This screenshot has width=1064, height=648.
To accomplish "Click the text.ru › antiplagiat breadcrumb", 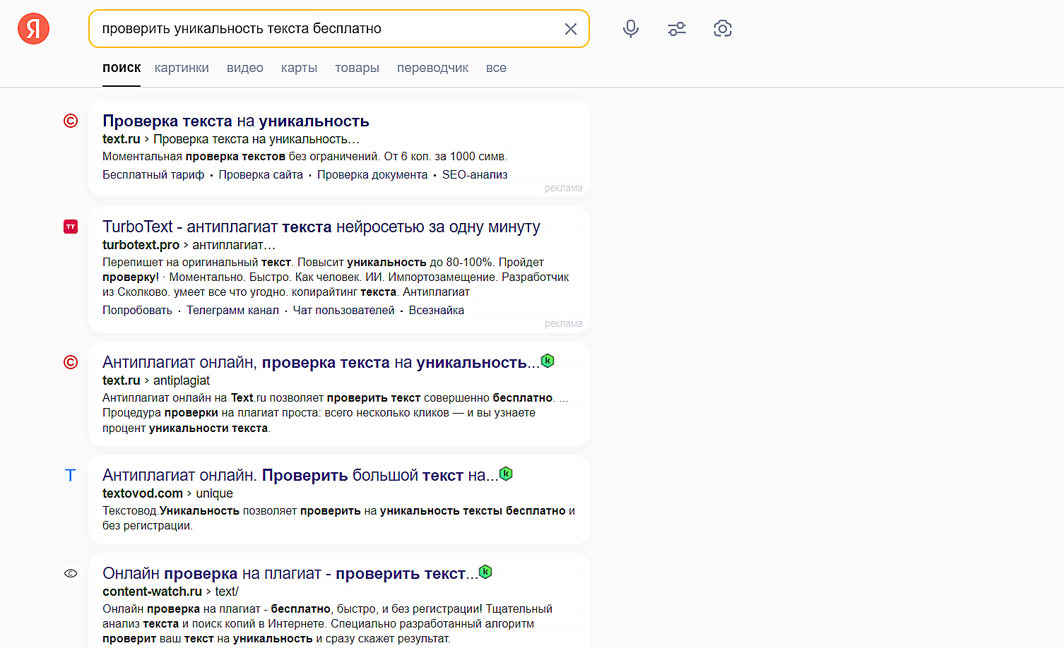I will (156, 380).
